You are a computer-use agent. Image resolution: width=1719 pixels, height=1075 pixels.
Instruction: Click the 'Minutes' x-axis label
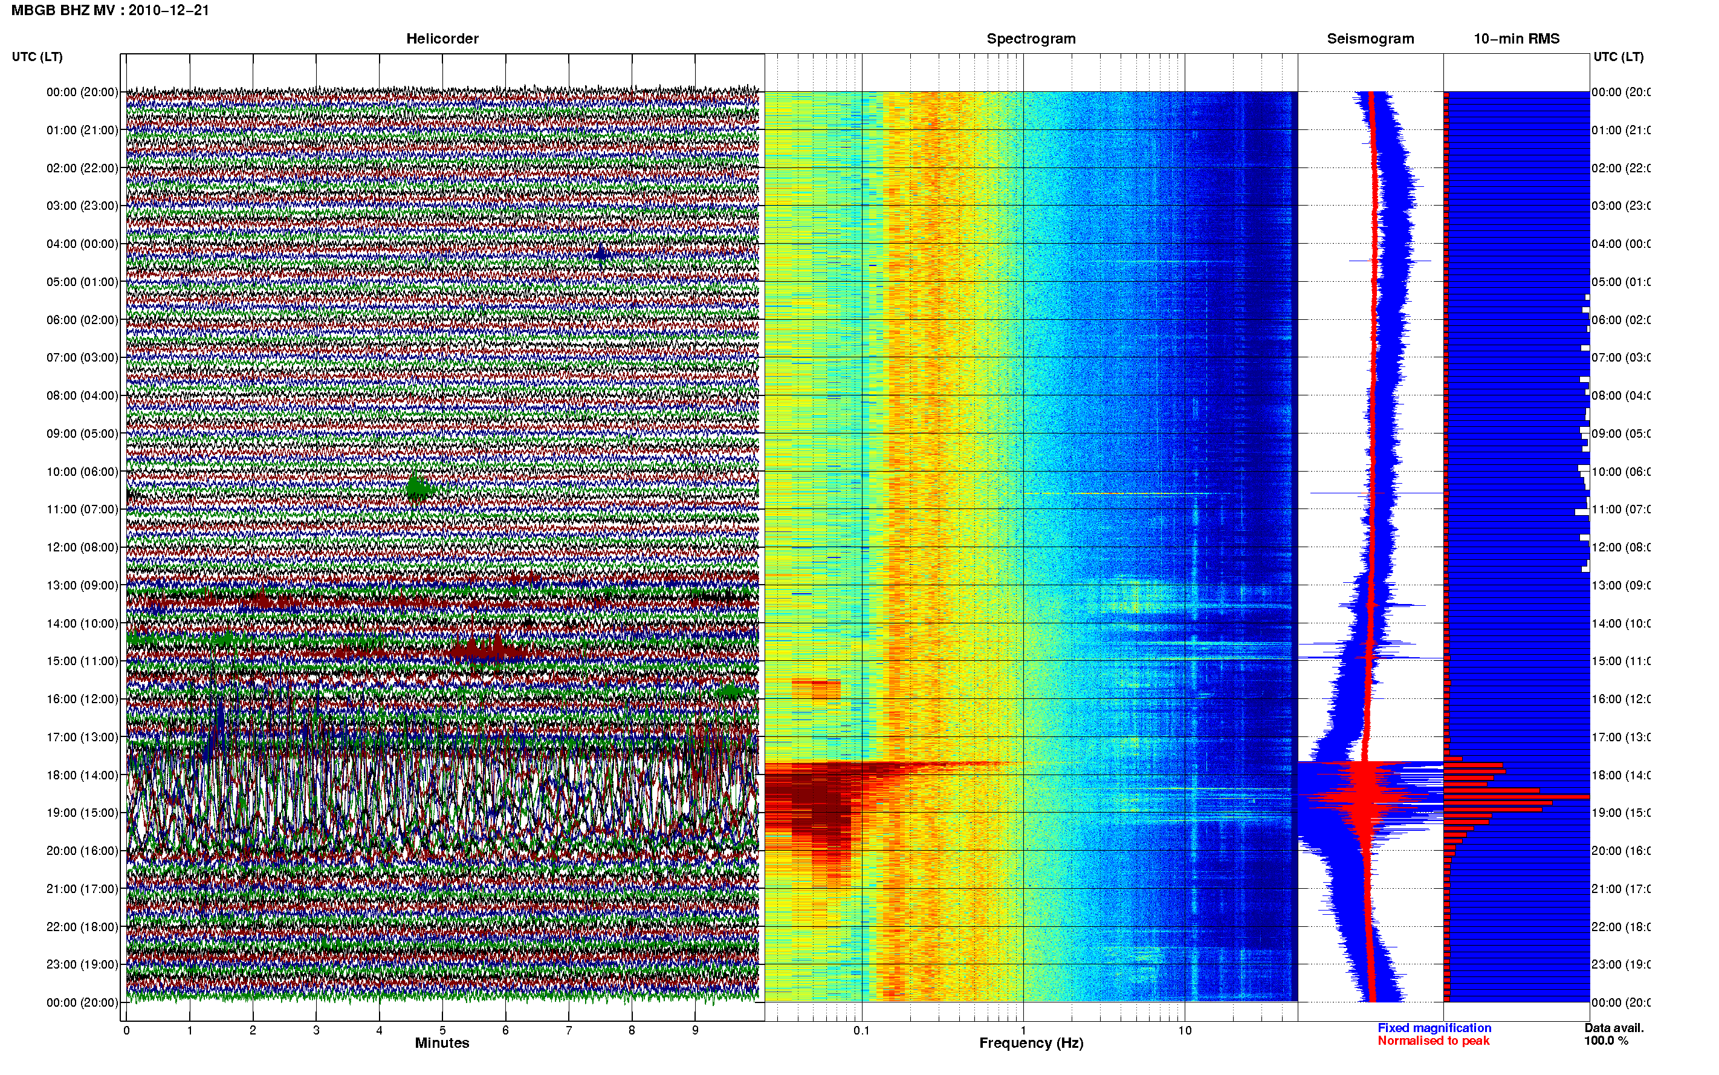pos(442,1043)
